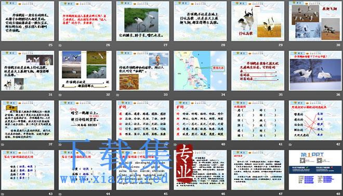This screenshot has height=196, width=343.
Task: Select slide 36 with two cranes in snow
Action: point(315,71)
